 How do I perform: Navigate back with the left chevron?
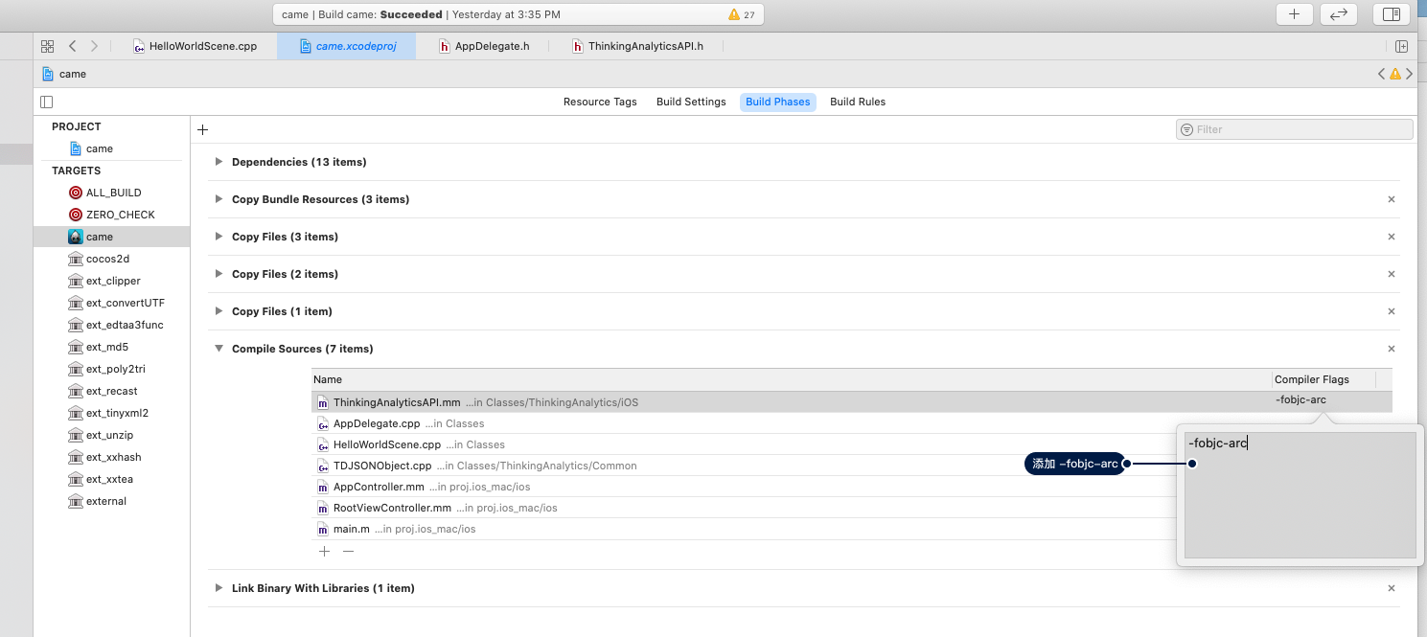[x=73, y=46]
